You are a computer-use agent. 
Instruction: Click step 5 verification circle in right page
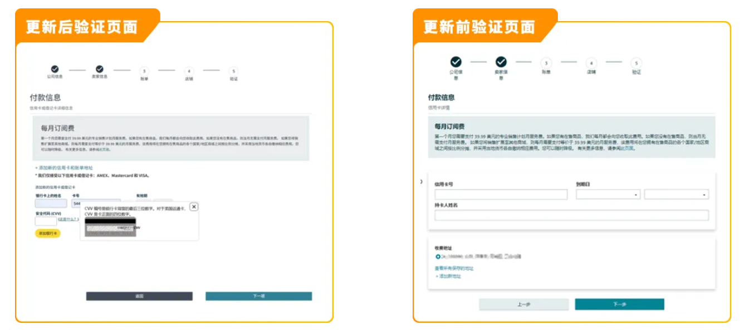636,64
